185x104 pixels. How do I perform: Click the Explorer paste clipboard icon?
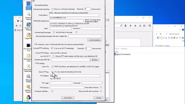coord(171,38)
